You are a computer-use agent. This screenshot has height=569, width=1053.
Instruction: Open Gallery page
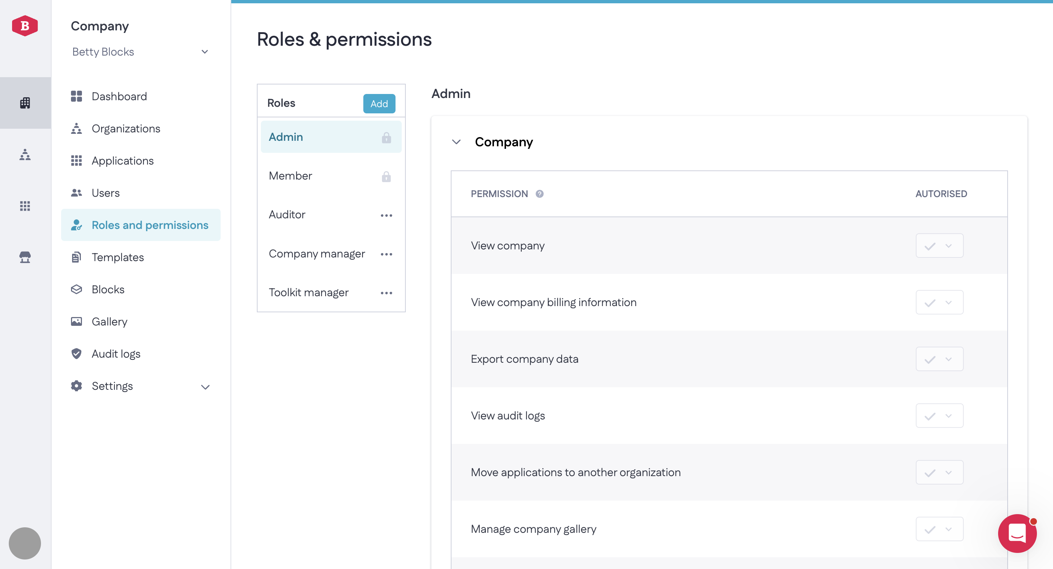click(140, 321)
